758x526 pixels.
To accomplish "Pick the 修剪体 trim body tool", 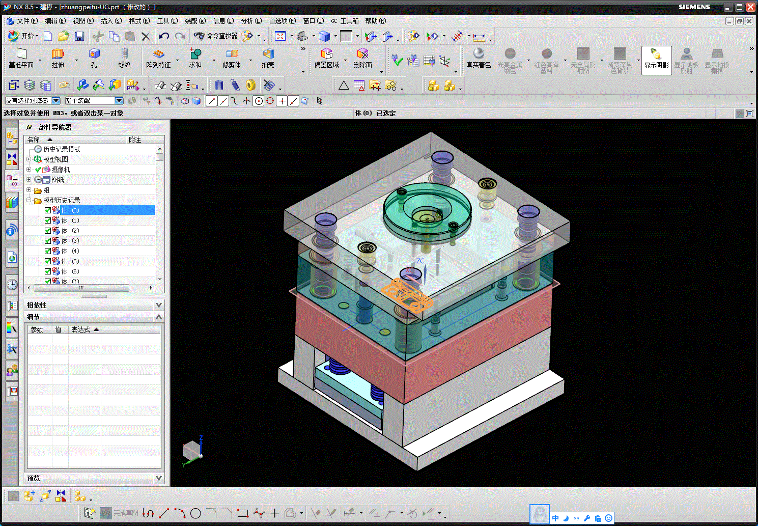I will [232, 58].
